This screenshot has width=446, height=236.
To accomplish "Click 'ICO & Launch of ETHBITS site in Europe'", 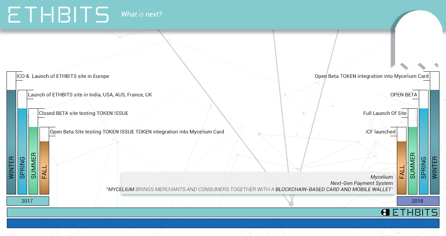I will click(63, 76).
